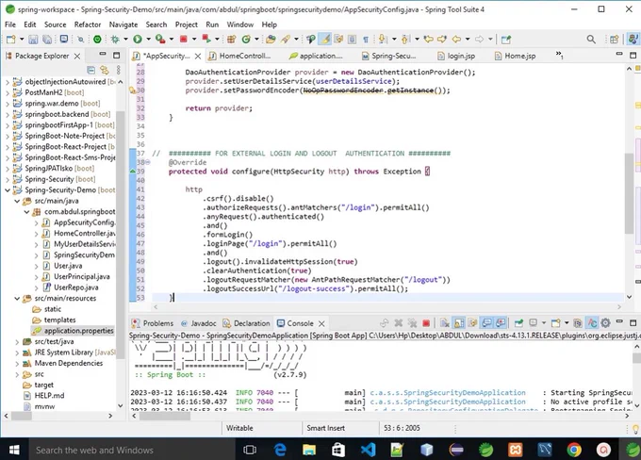Click the Open Perspective icon
The image size is (641, 460).
point(614,40)
